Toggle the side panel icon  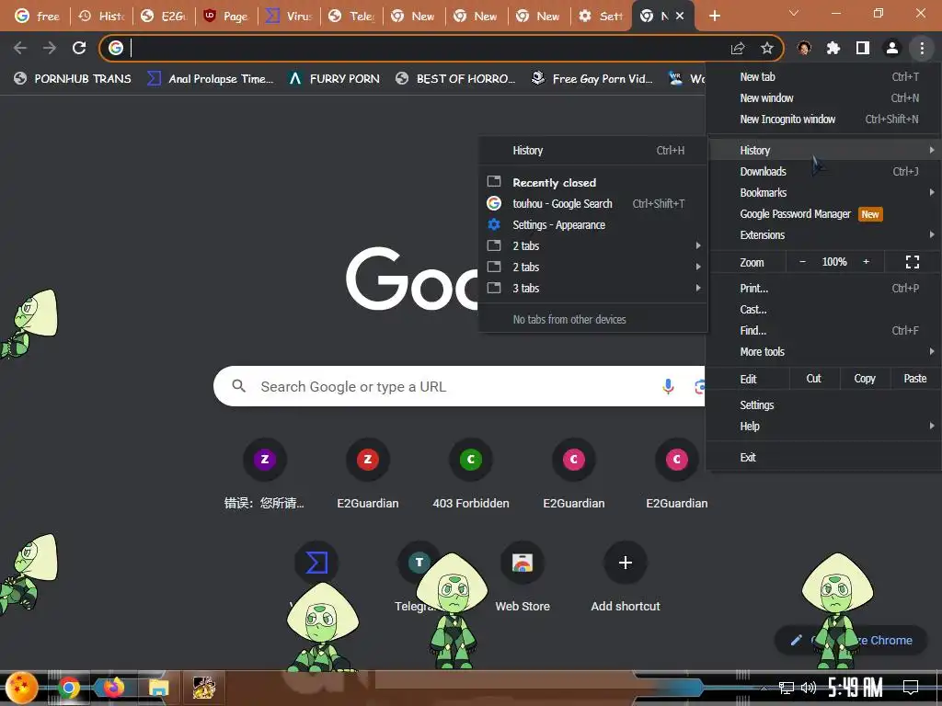[863, 48]
